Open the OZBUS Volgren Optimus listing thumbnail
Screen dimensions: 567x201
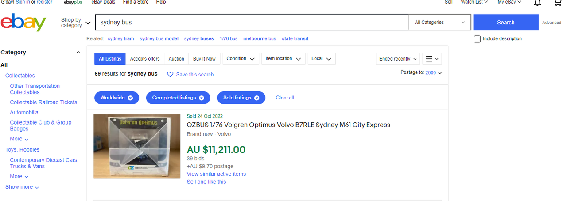tap(137, 146)
